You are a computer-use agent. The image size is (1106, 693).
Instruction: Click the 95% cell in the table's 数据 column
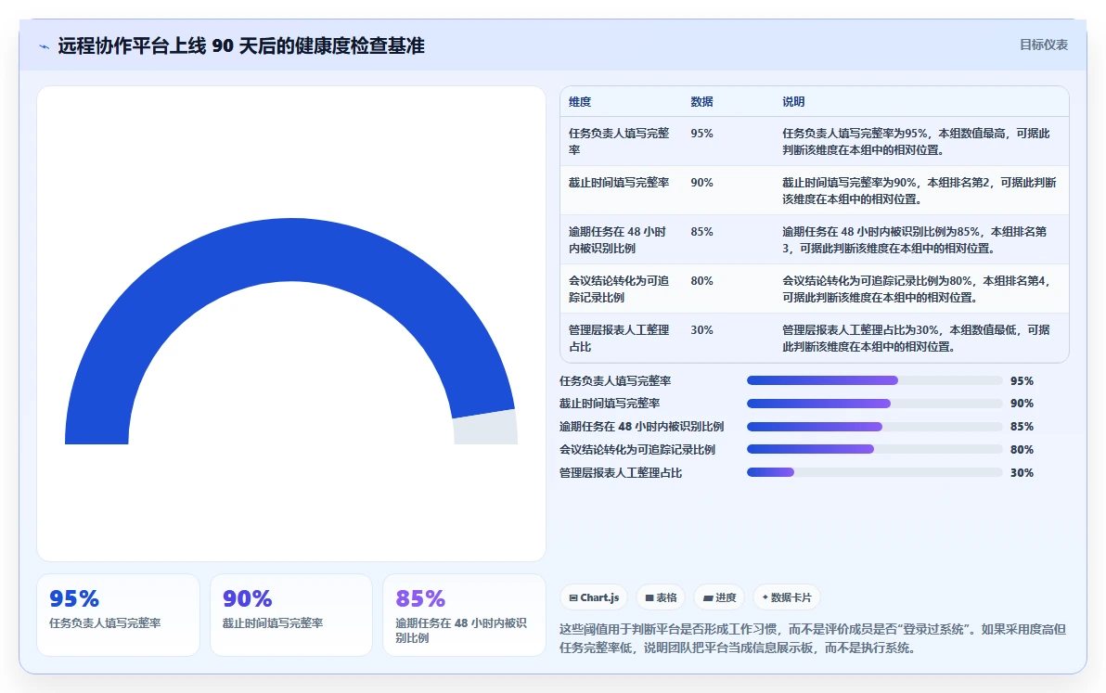click(x=701, y=134)
